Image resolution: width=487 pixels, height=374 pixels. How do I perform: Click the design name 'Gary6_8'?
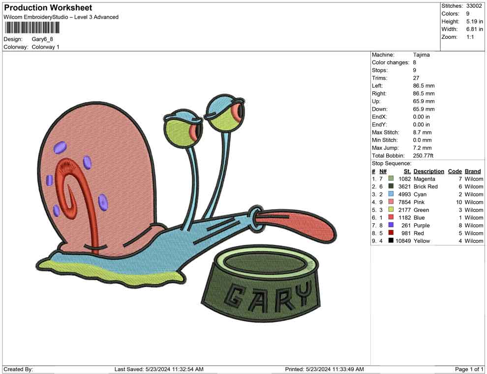[42, 39]
